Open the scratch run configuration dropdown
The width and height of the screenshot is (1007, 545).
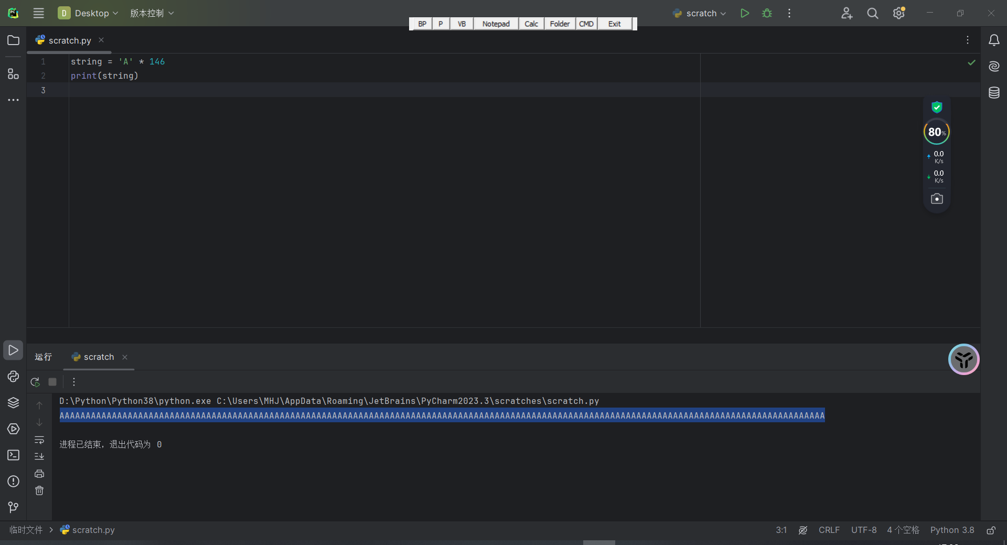pos(700,13)
